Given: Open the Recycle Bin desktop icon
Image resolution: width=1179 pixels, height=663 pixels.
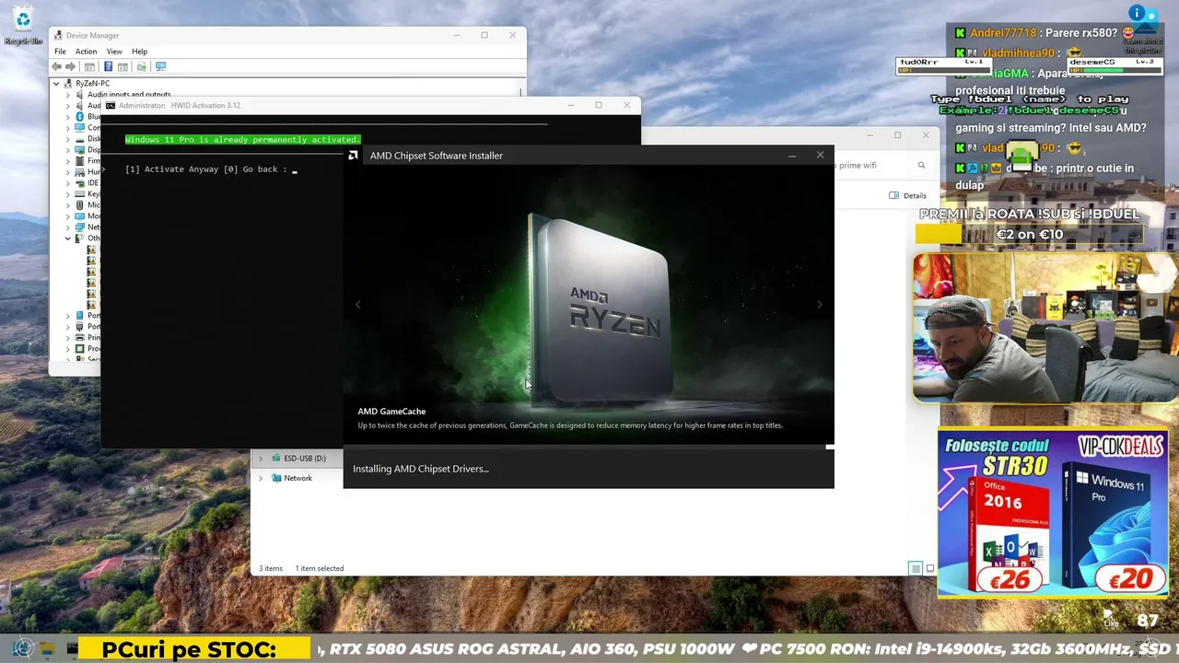Looking at the screenshot, I should click(x=23, y=25).
